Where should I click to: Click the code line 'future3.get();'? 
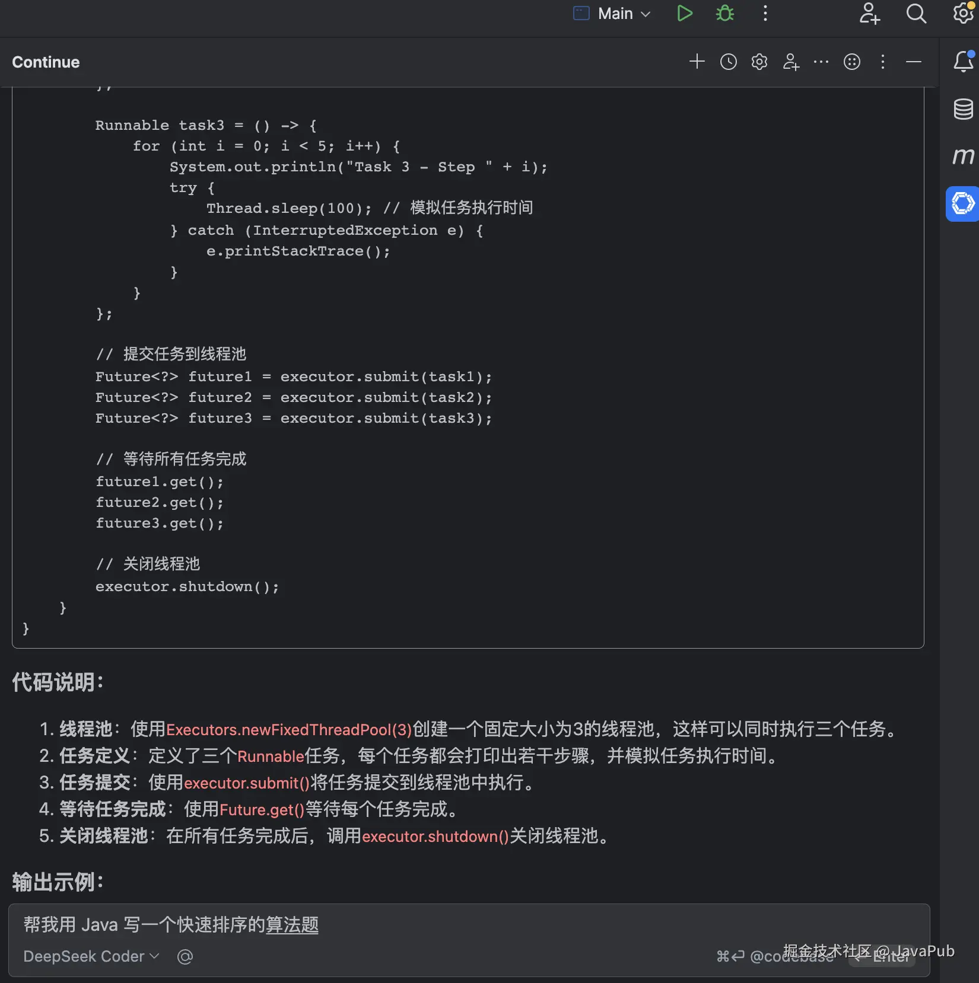[x=160, y=523]
